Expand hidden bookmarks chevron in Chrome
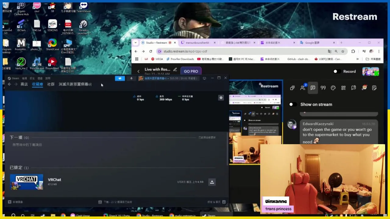This screenshot has height=219, width=390. tap(357, 59)
